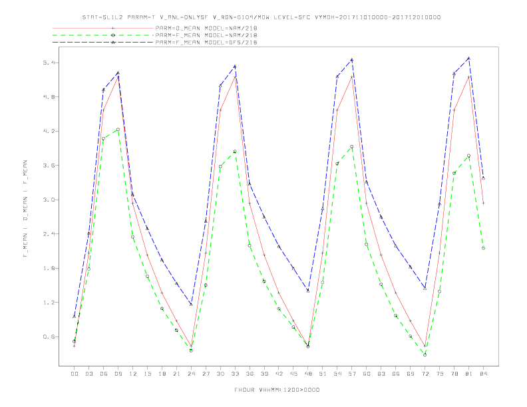Click the blue dashed legend line sample
The width and height of the screenshot is (527, 407).
click(x=103, y=43)
